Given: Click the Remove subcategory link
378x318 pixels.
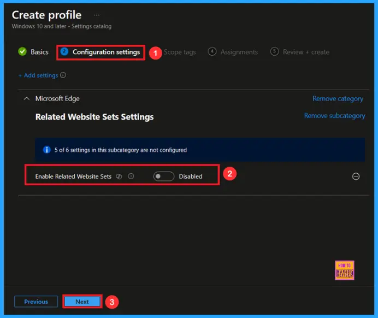Looking at the screenshot, I should coord(335,116).
